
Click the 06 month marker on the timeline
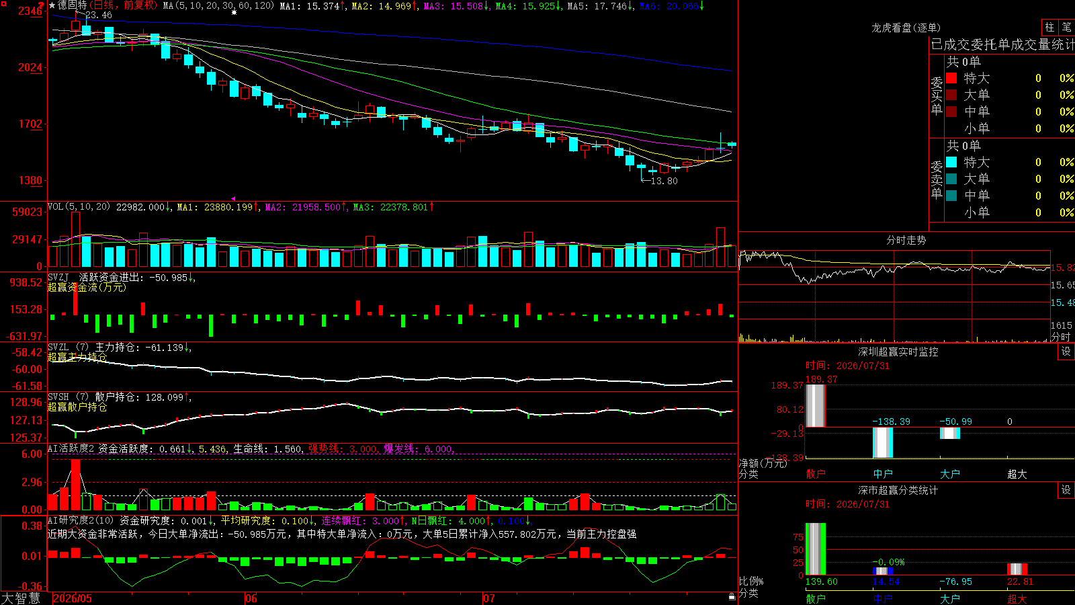click(251, 598)
